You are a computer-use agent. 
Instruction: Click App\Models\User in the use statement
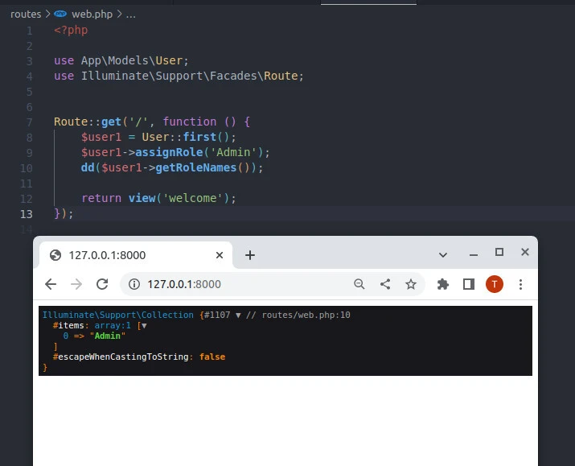pos(132,60)
